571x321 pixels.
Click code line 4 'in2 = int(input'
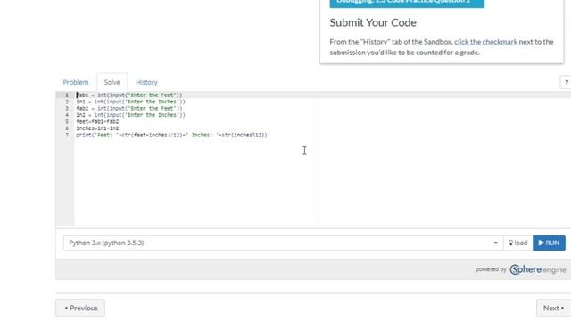[x=130, y=115]
